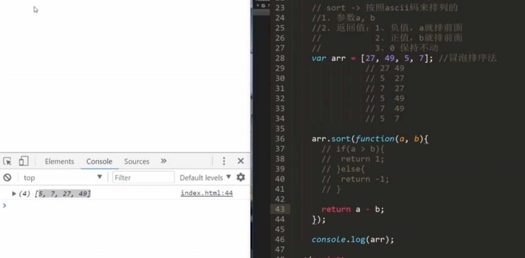Image resolution: width=525 pixels, height=258 pixels.
Task: Click the '//冒泡排序法' comment
Action: [x=468, y=59]
